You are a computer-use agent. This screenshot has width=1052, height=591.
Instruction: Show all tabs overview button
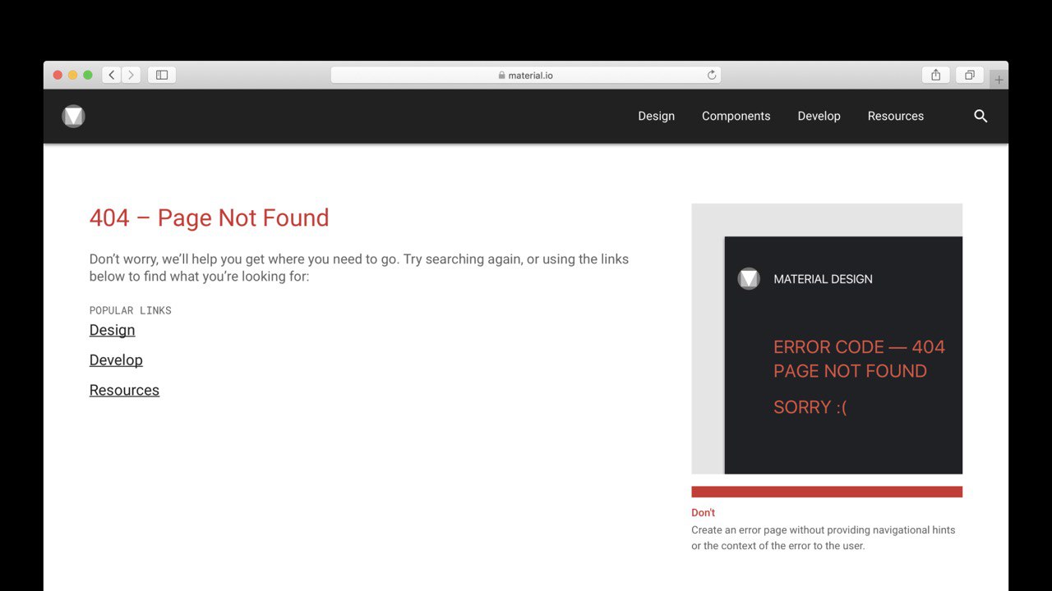coord(970,75)
